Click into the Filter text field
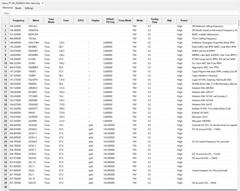The height and width of the screenshot is (191, 240). click(x=120, y=14)
